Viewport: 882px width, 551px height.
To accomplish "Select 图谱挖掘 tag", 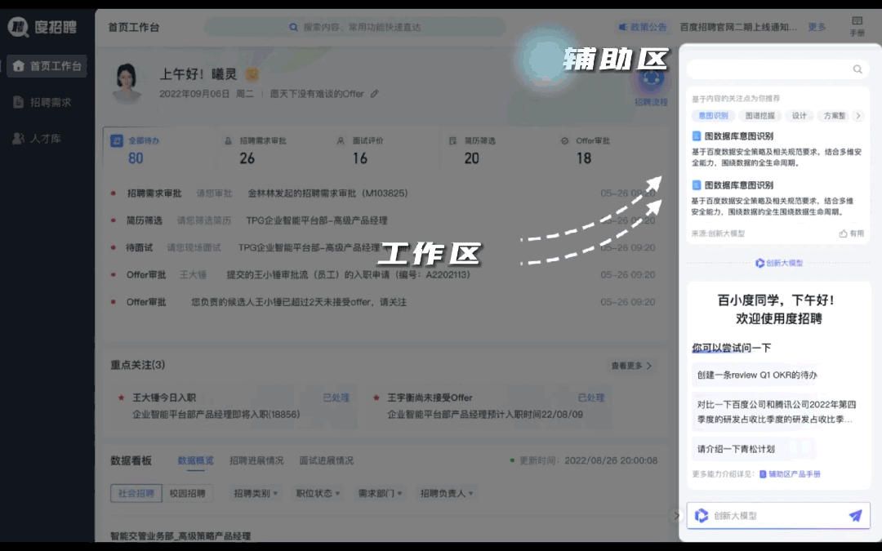I will tap(760, 116).
